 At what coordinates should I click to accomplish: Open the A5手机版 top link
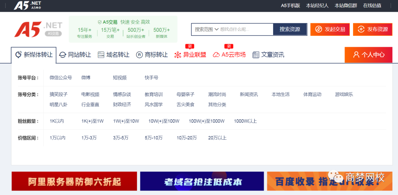coord(290,6)
